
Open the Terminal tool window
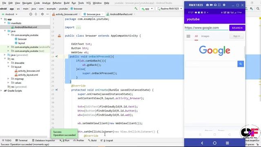point(21,140)
